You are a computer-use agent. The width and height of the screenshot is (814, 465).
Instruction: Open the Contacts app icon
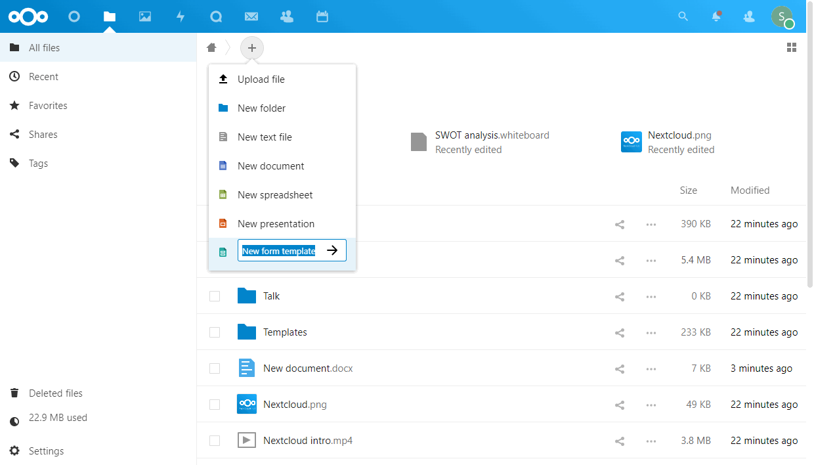(x=286, y=16)
